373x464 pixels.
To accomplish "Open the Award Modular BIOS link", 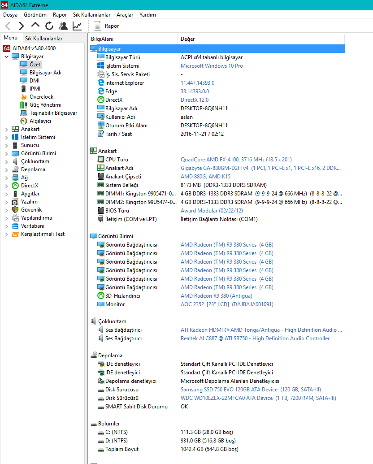I will [x=212, y=210].
